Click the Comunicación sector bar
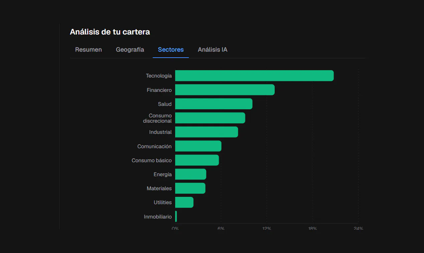Screen dimensions: 424x253 pos(198,146)
